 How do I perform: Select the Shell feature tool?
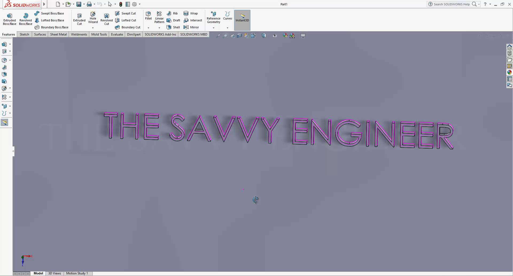pyautogui.click(x=173, y=27)
